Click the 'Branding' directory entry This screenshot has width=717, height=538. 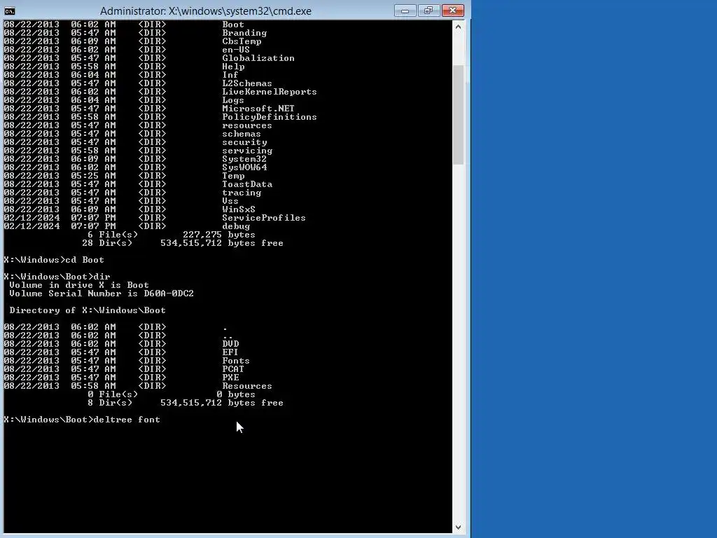click(x=244, y=33)
